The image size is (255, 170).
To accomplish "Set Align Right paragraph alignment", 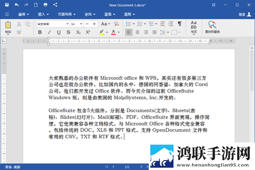I will point(146,32).
